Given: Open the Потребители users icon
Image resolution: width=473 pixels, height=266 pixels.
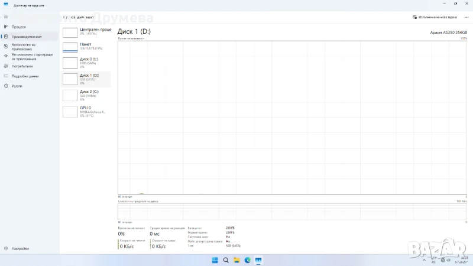Looking at the screenshot, I should tap(6, 66).
